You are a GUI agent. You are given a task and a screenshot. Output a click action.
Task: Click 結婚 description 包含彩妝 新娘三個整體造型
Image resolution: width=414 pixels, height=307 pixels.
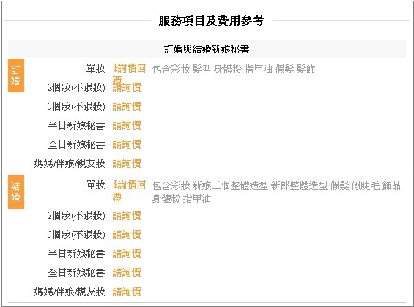pos(276,192)
